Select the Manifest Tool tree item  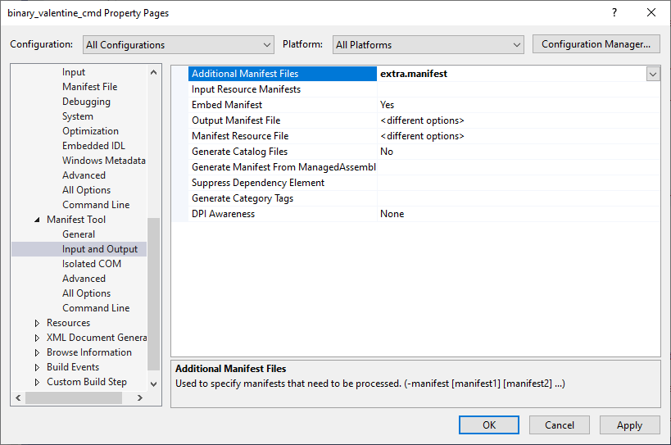coord(76,220)
